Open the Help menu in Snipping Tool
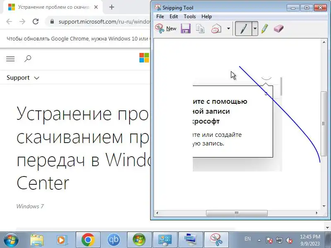Screen dimensions: 331x248 (x=206, y=17)
